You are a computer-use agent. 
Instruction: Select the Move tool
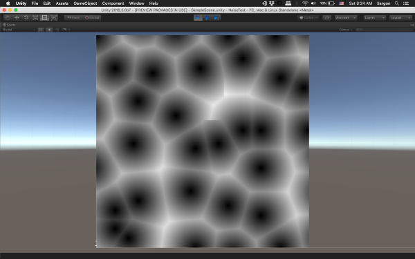(17, 18)
